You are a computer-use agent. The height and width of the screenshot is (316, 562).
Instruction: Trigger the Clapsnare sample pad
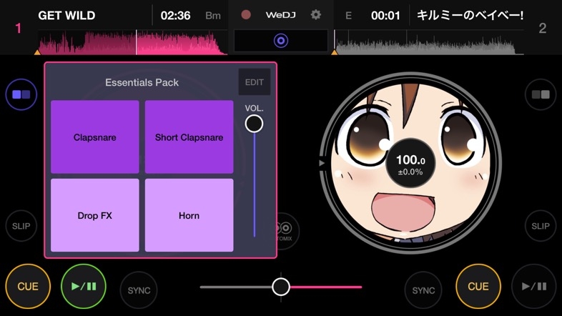95,137
